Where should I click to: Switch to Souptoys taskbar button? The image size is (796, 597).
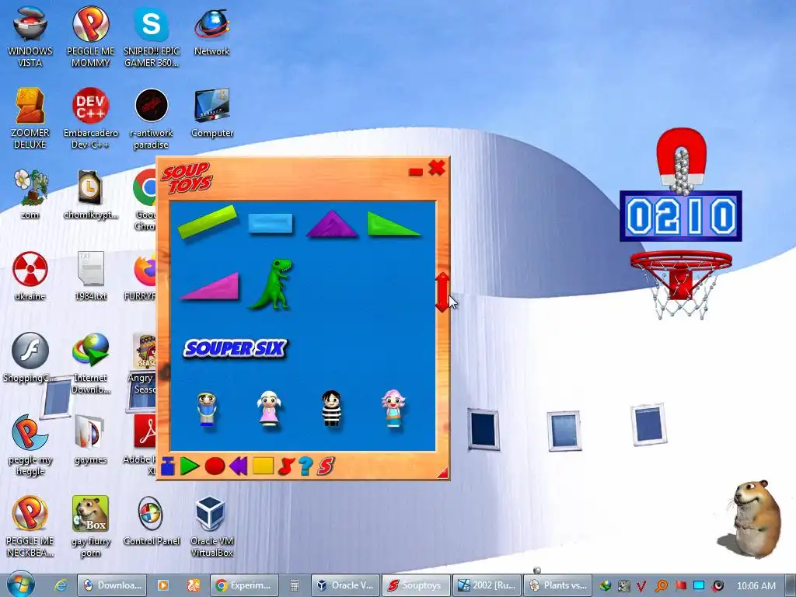pos(416,585)
